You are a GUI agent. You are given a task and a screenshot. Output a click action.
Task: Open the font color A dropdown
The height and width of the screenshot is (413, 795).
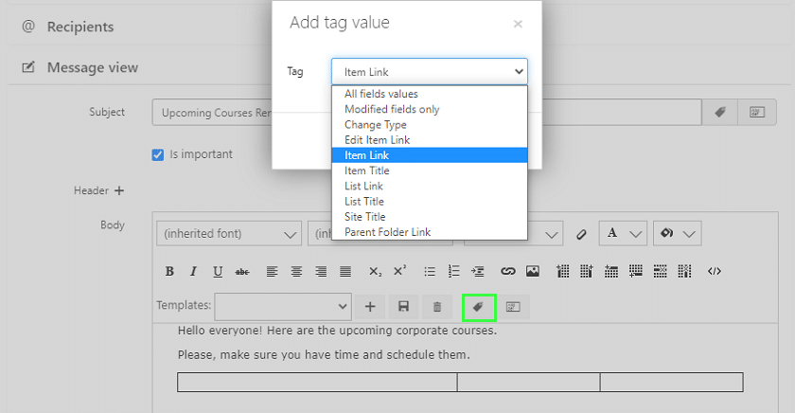pos(623,233)
